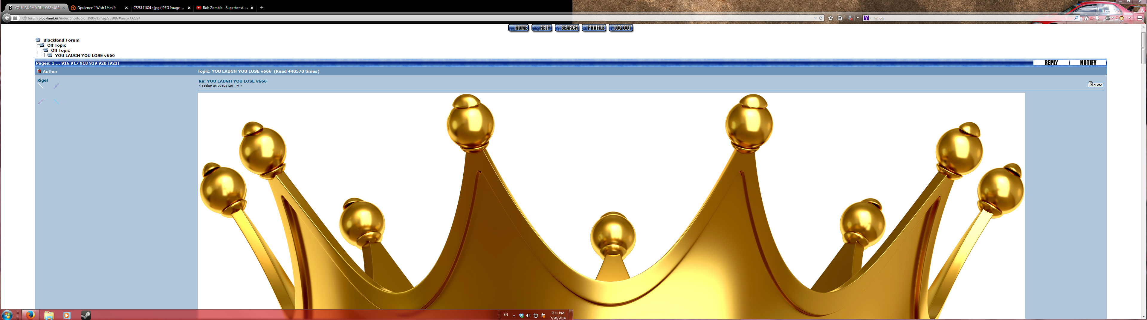Image resolution: width=1147 pixels, height=320 pixels.
Task: Reload the page with the refresh icon
Action: pos(821,18)
